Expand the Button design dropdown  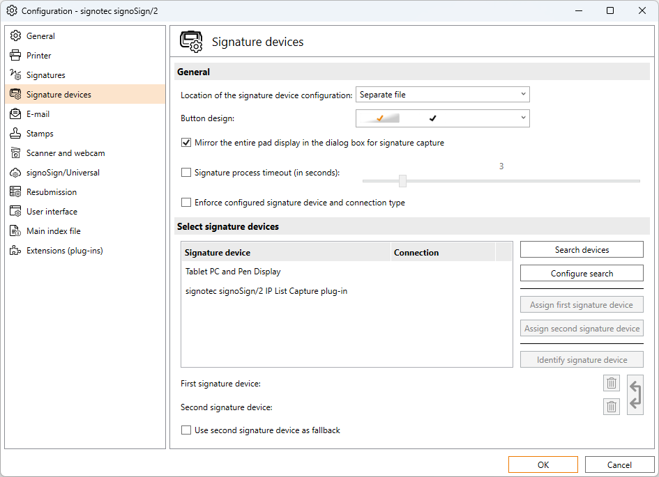(x=443, y=118)
